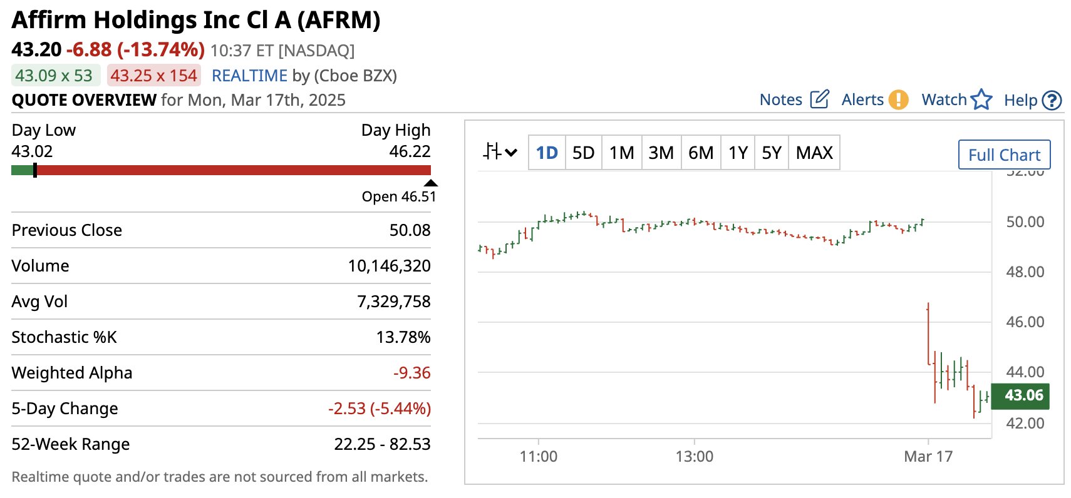Click the Alerts link text

coord(862,99)
